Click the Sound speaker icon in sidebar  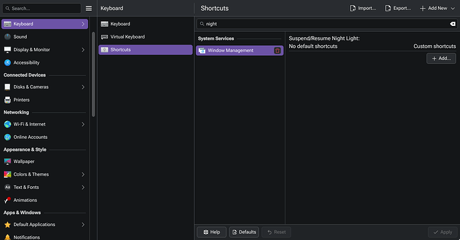tap(7, 37)
